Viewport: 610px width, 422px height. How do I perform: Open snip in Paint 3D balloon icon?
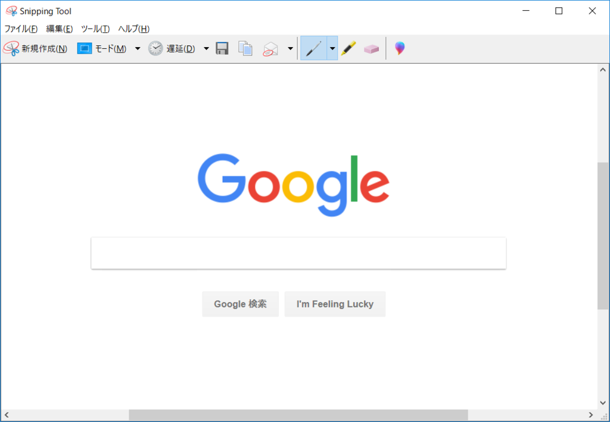click(400, 48)
